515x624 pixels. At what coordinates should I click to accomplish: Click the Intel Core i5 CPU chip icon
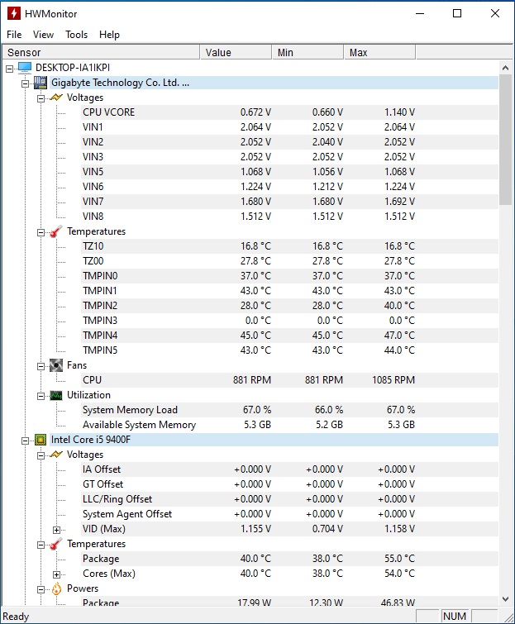pyautogui.click(x=41, y=440)
